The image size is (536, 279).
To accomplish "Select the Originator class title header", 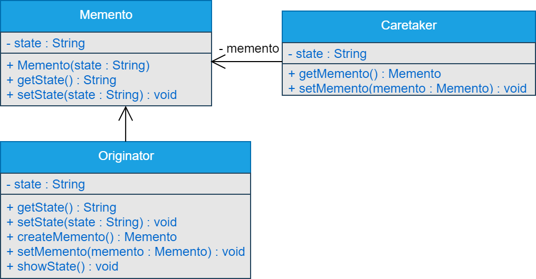I will (x=126, y=156).
